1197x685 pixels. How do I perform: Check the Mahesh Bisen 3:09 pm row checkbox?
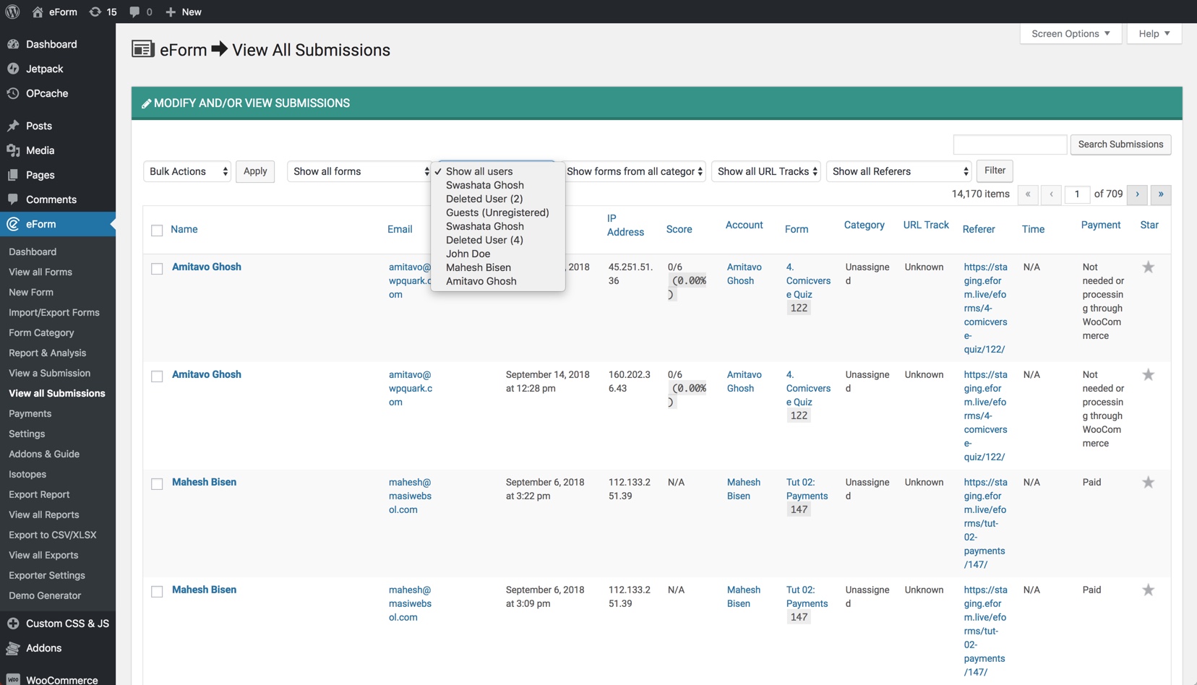coord(157,592)
